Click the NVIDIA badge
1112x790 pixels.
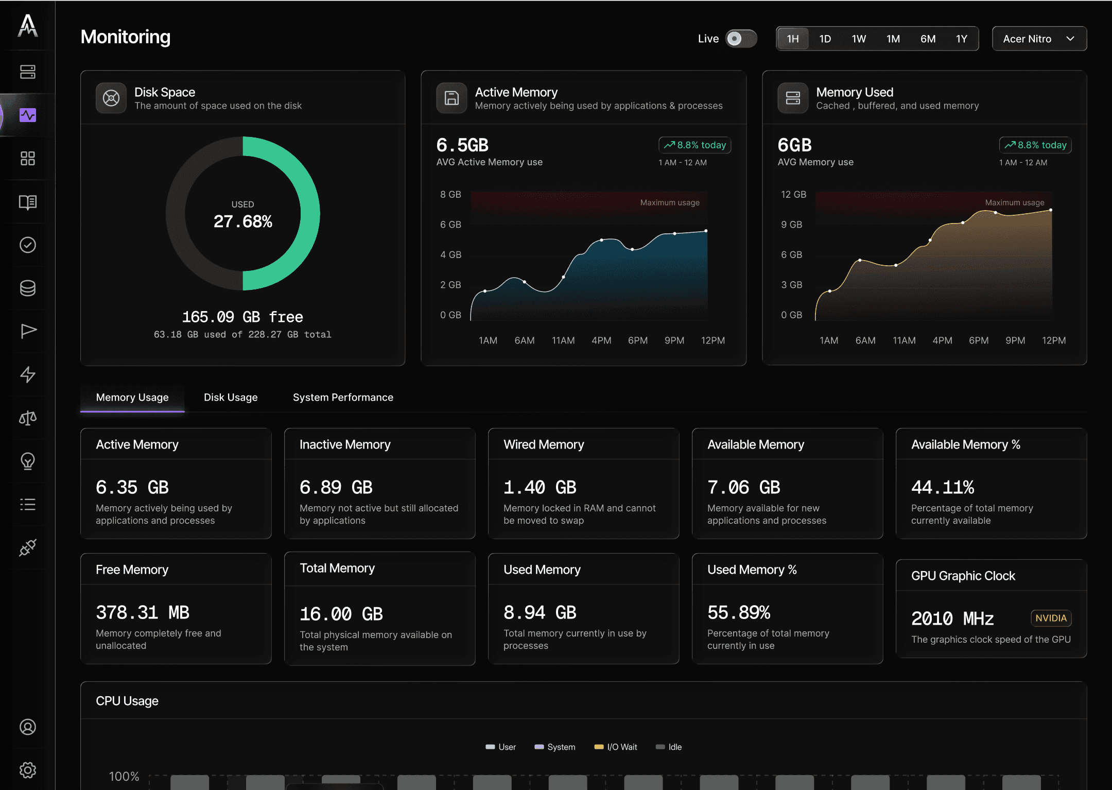[1051, 618]
